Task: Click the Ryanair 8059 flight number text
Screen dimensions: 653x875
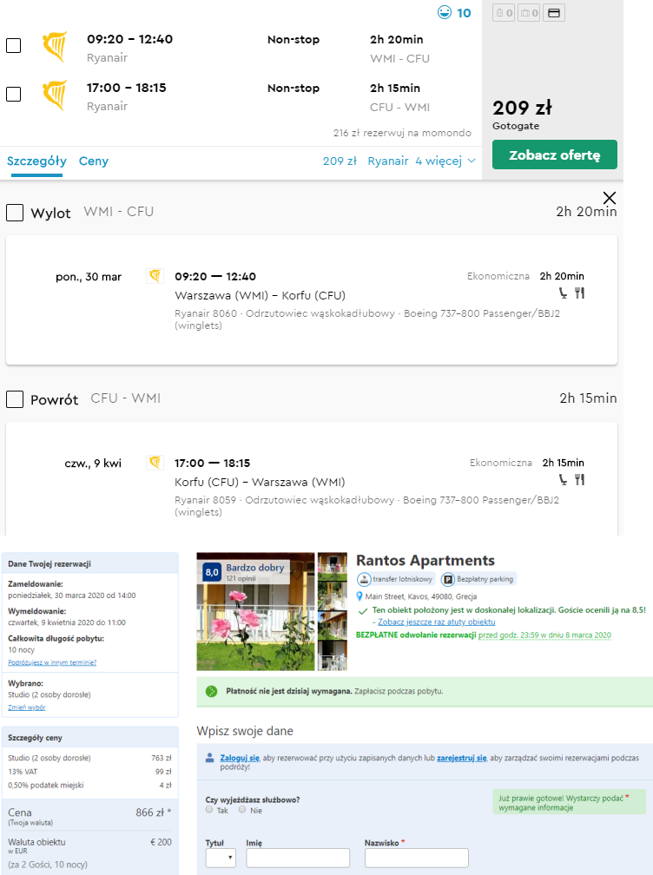Action: pyautogui.click(x=206, y=499)
